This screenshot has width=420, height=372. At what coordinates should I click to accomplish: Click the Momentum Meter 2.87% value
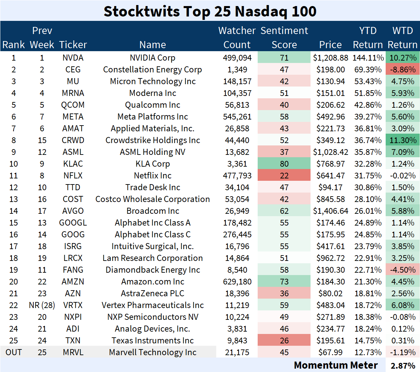coord(403,366)
